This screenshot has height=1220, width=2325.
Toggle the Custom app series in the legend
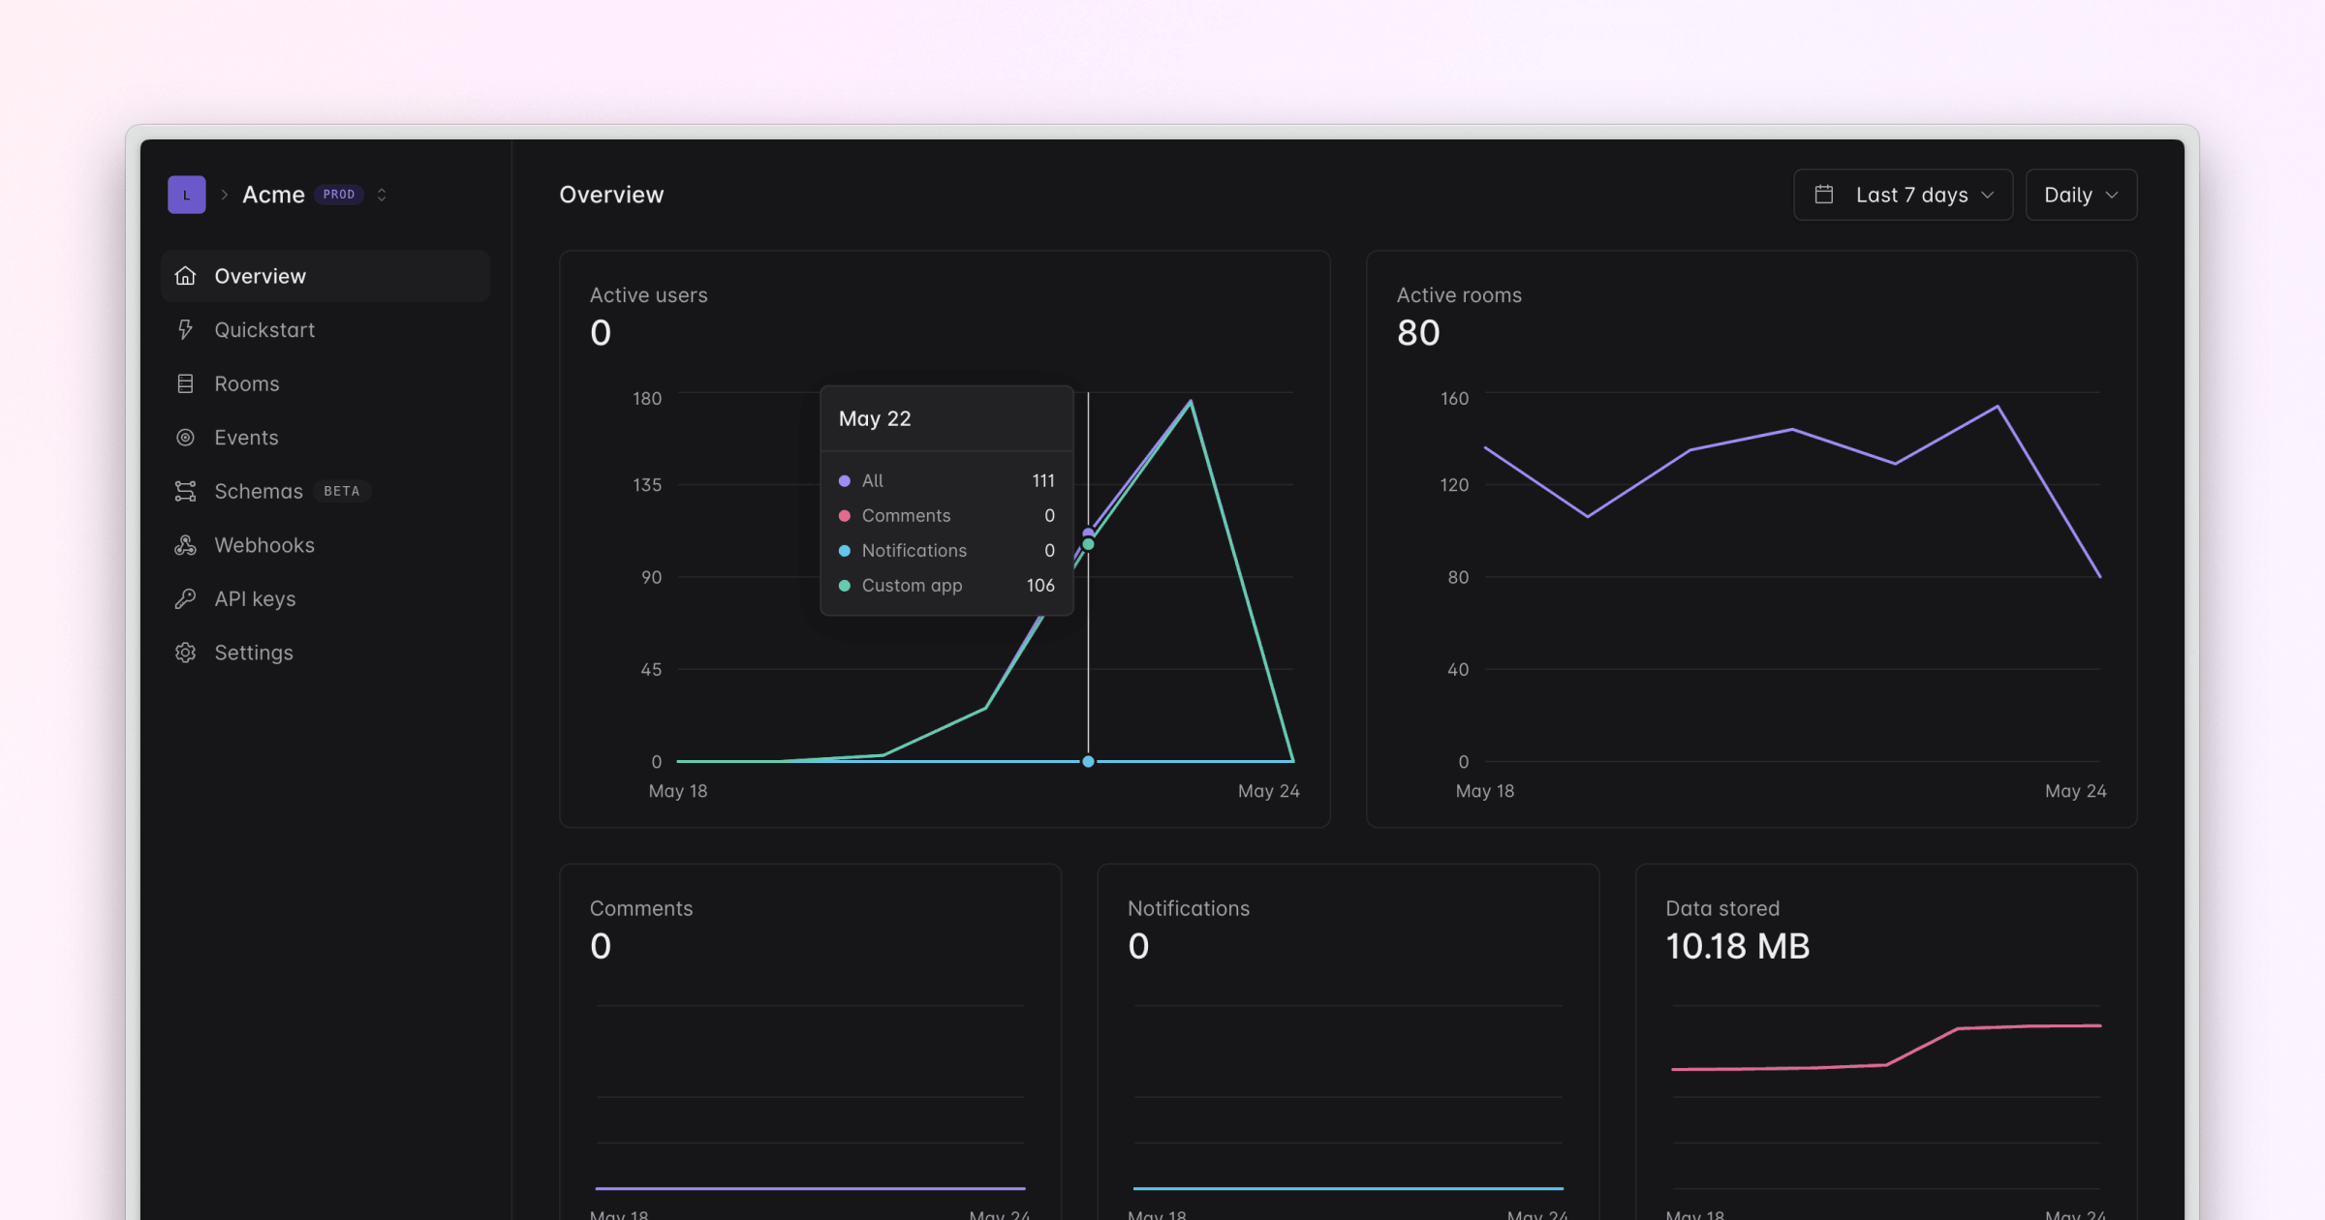(844, 585)
